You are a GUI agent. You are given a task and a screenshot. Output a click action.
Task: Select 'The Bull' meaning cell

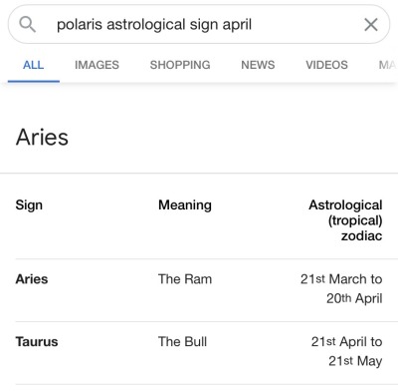(182, 342)
